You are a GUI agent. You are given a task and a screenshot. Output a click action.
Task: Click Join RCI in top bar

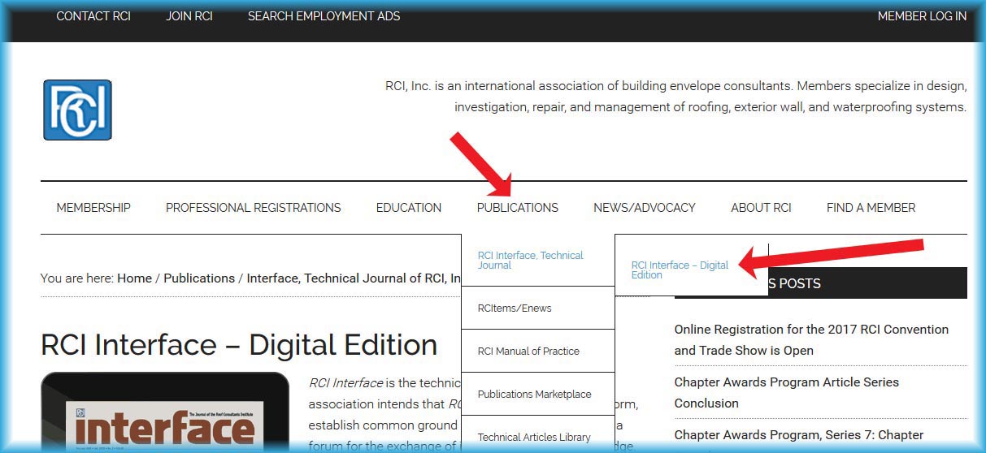pyautogui.click(x=189, y=16)
